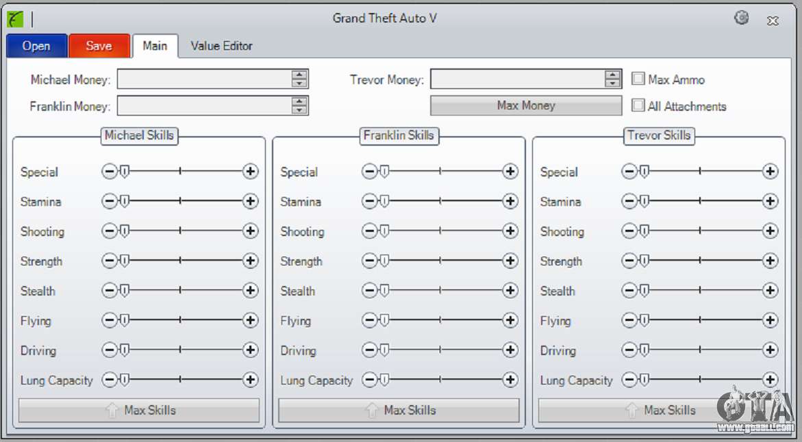Screen dimensions: 802x442
Task: Click Michael's Special slider thumb
Action: 124,172
